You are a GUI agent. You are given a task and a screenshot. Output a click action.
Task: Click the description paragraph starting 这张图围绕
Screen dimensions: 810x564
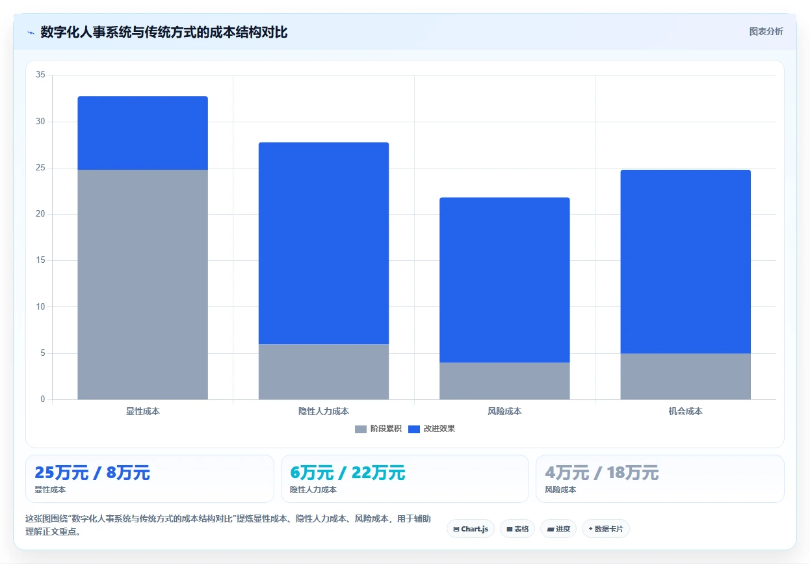pyautogui.click(x=228, y=525)
